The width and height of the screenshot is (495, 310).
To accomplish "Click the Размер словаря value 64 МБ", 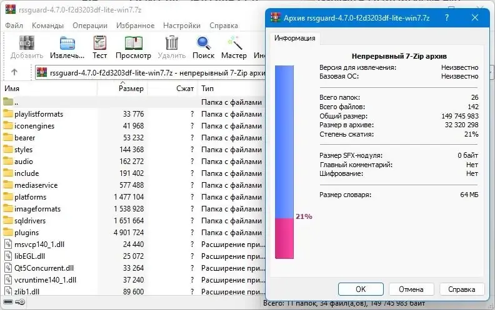I will click(469, 195).
